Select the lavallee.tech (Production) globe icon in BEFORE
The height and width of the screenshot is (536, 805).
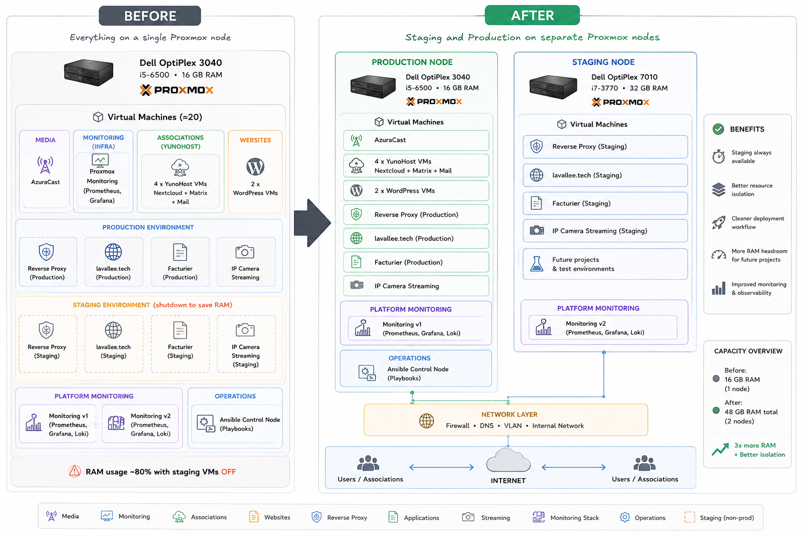pyautogui.click(x=113, y=252)
